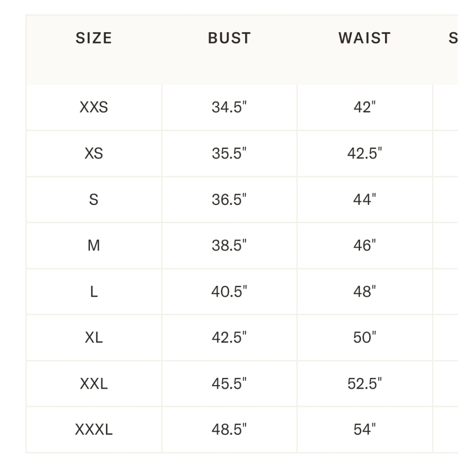
Task: Click the 42.5" waist value for XS
Action: tap(365, 153)
